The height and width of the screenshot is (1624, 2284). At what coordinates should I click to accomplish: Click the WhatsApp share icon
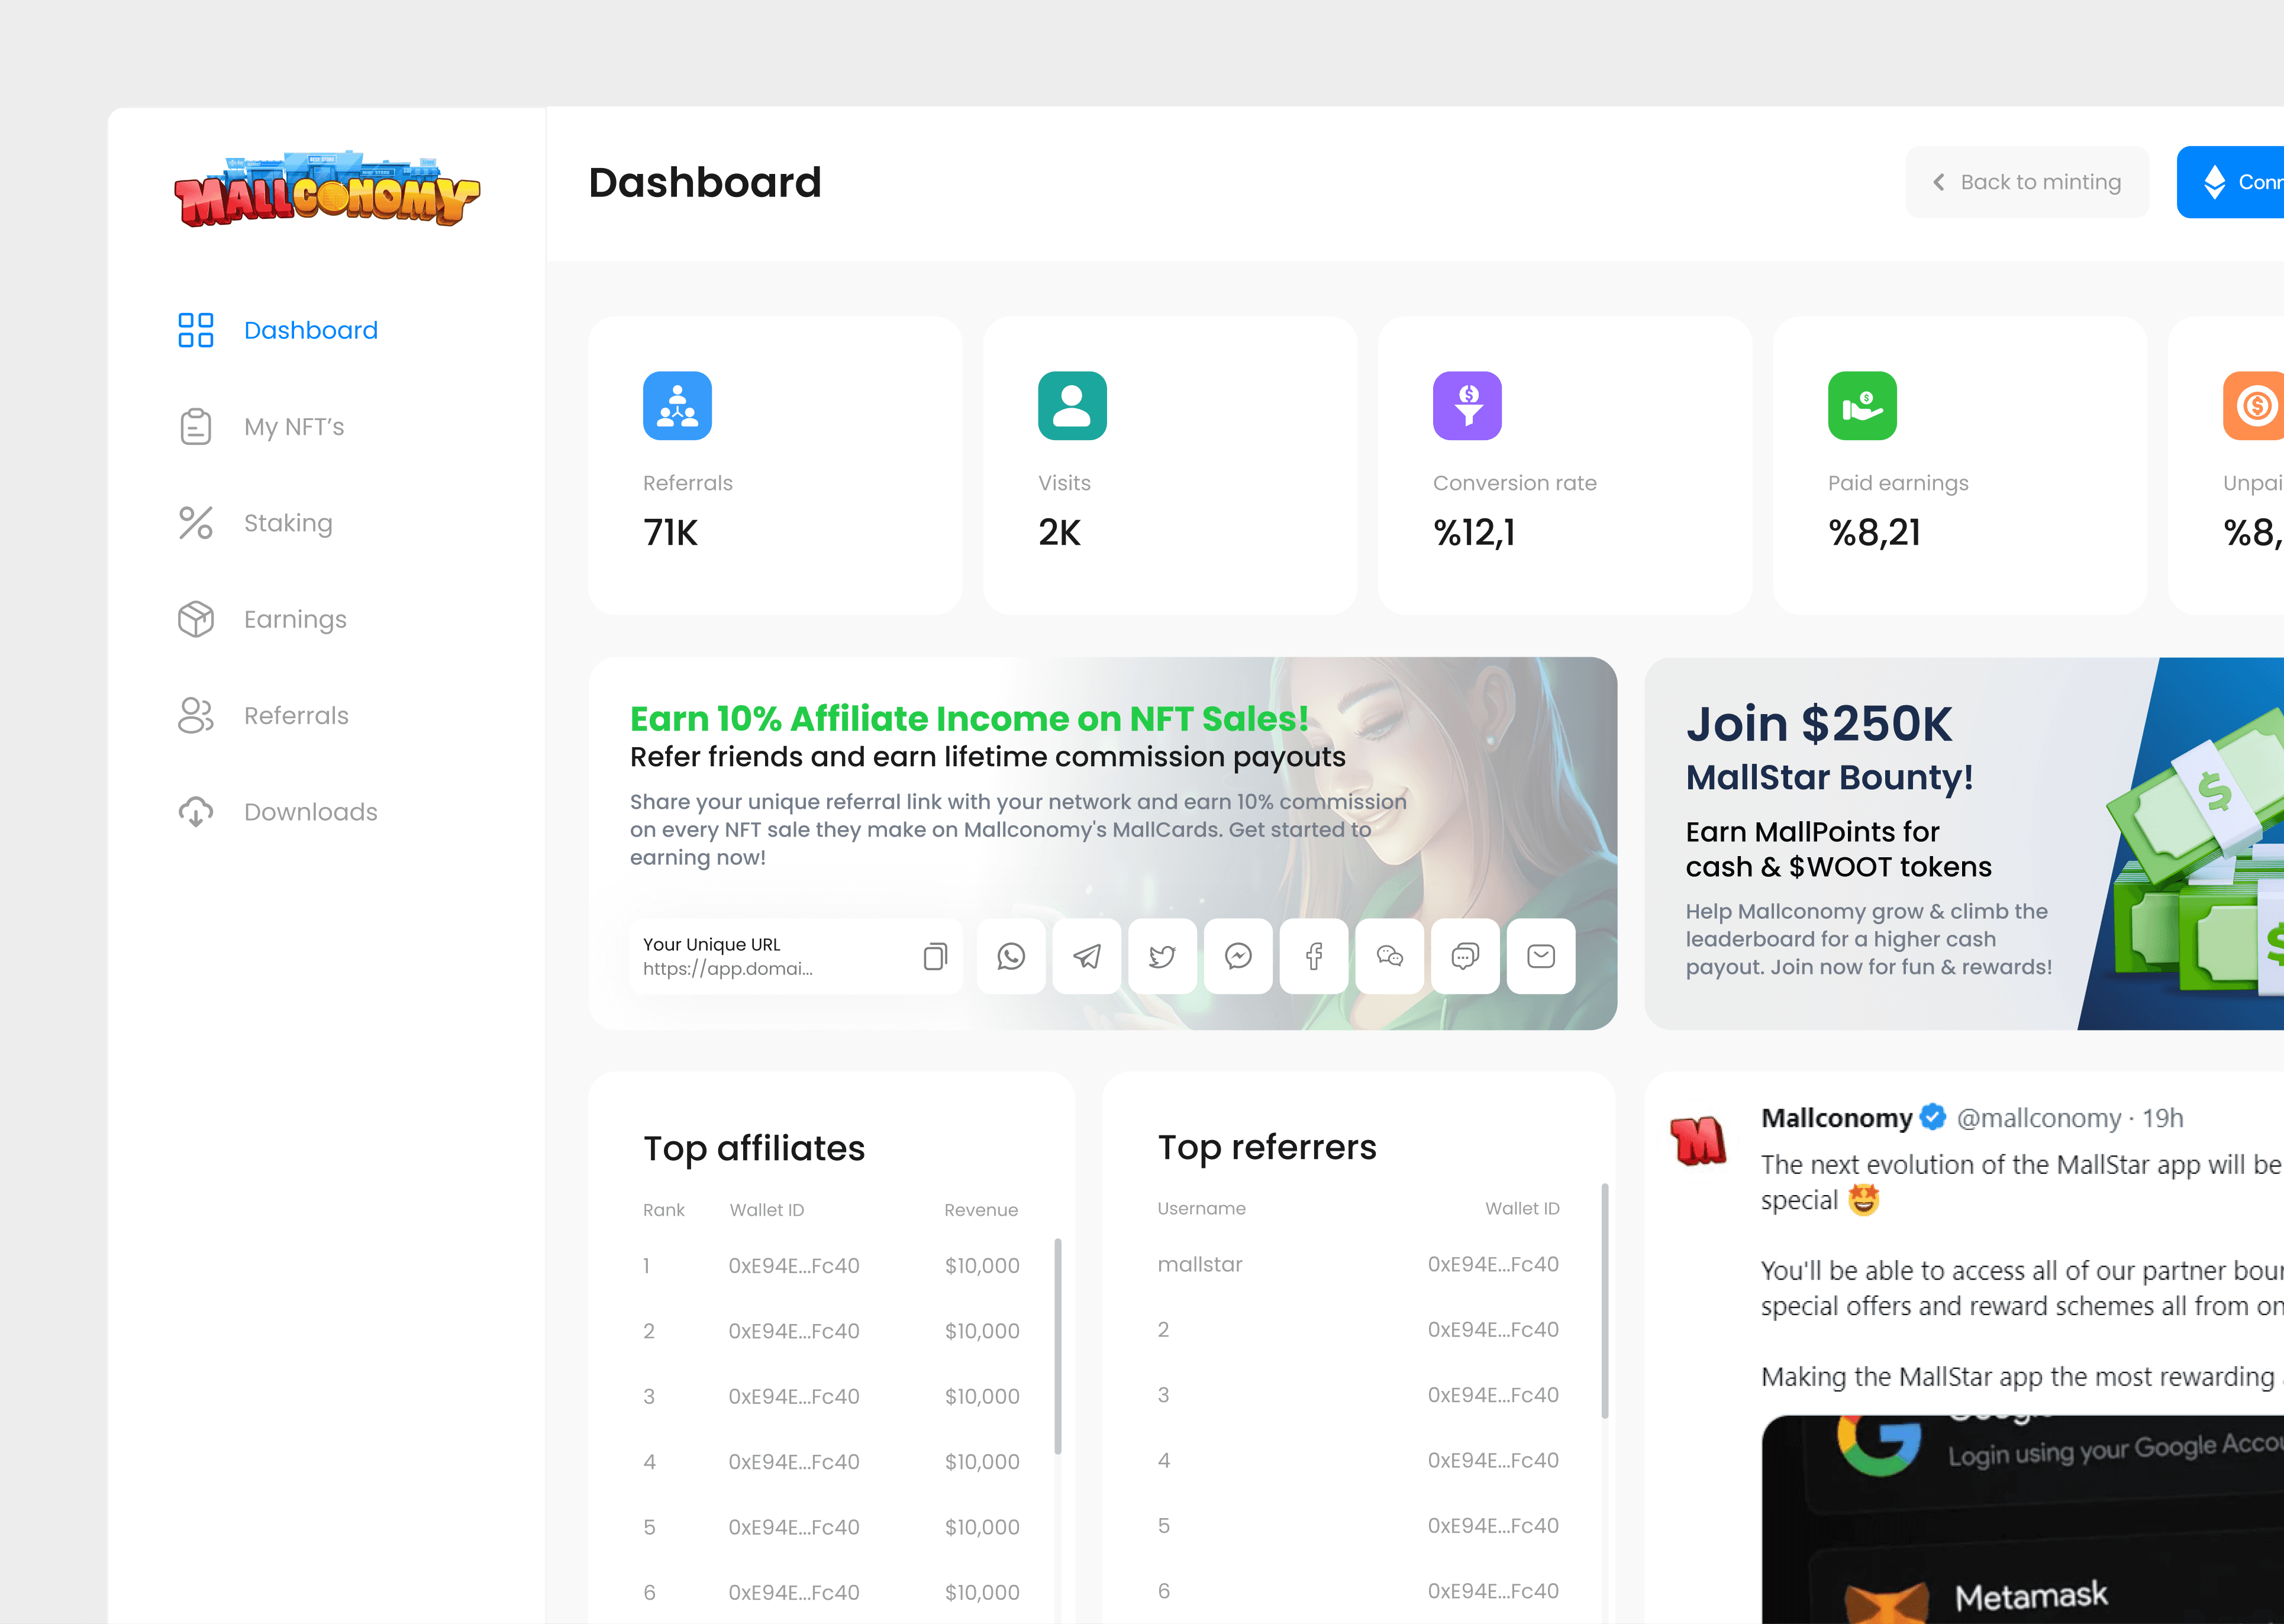[x=1011, y=956]
